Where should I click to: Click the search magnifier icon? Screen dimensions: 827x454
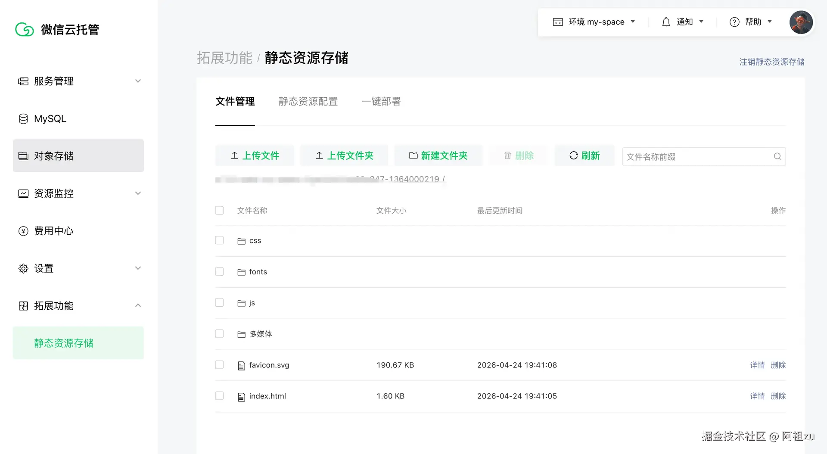coord(777,156)
